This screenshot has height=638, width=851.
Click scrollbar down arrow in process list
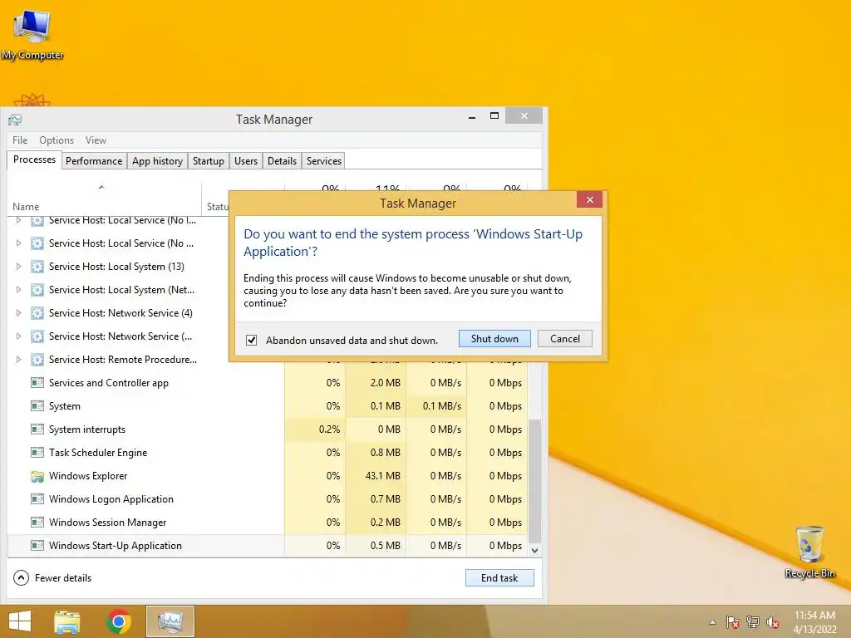click(534, 550)
